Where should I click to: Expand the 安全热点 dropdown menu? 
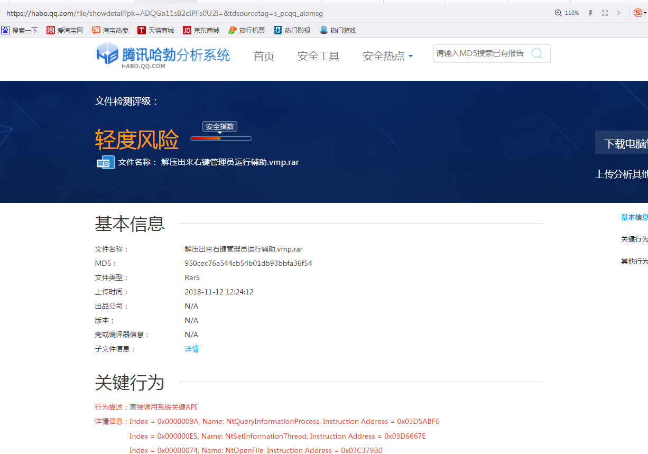click(387, 56)
